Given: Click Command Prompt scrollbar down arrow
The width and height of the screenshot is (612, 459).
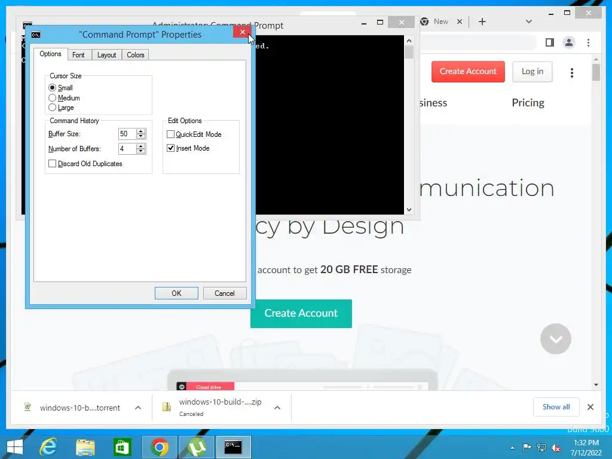Looking at the screenshot, I should tap(409, 210).
